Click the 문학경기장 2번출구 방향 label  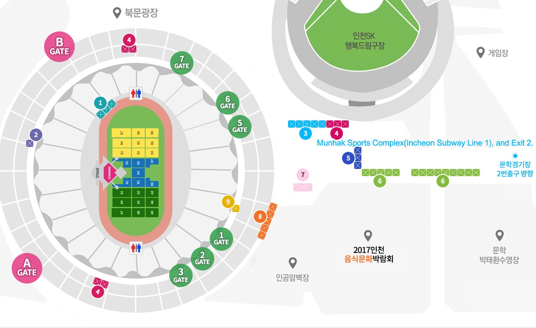[x=515, y=169]
